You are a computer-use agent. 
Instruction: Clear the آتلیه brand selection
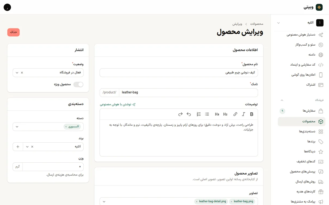[32, 147]
